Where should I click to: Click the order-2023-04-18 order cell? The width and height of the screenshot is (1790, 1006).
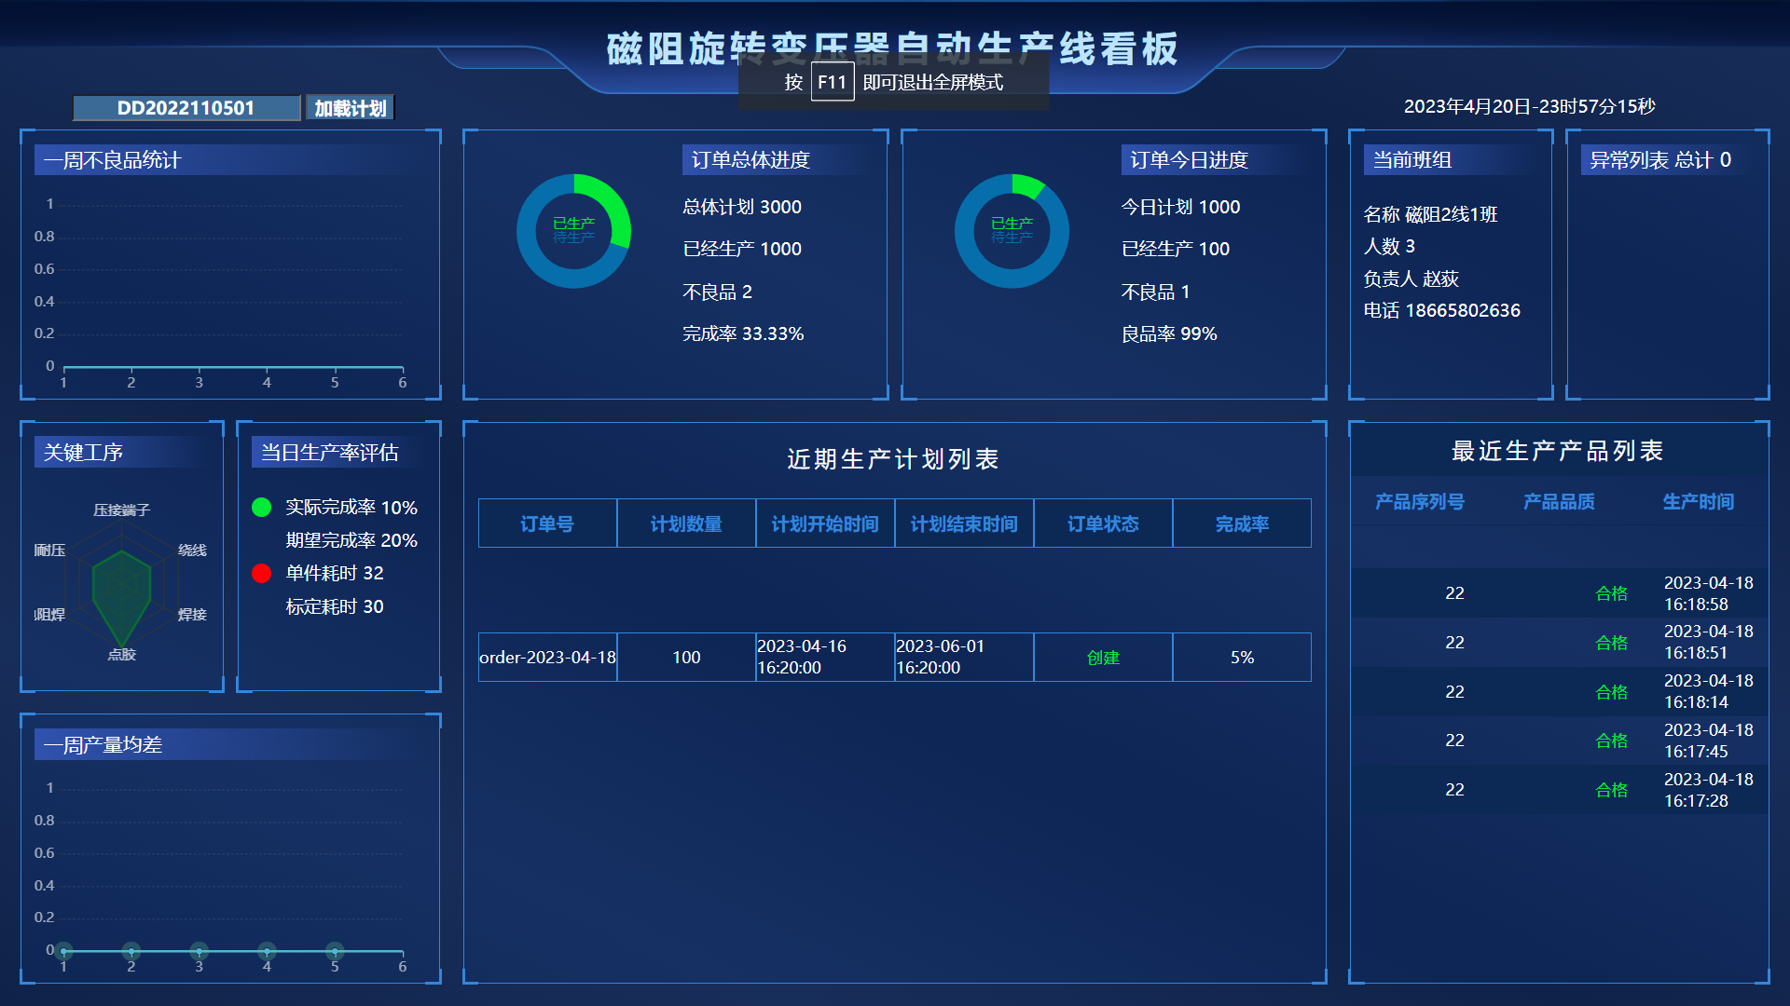tap(547, 658)
